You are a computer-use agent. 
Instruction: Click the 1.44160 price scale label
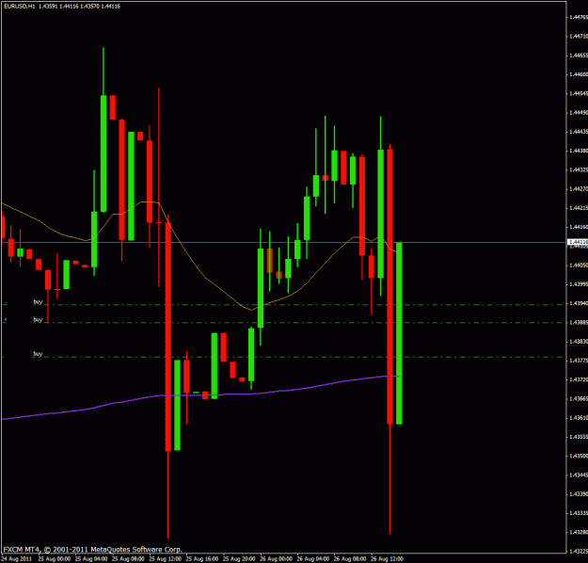tap(579, 227)
